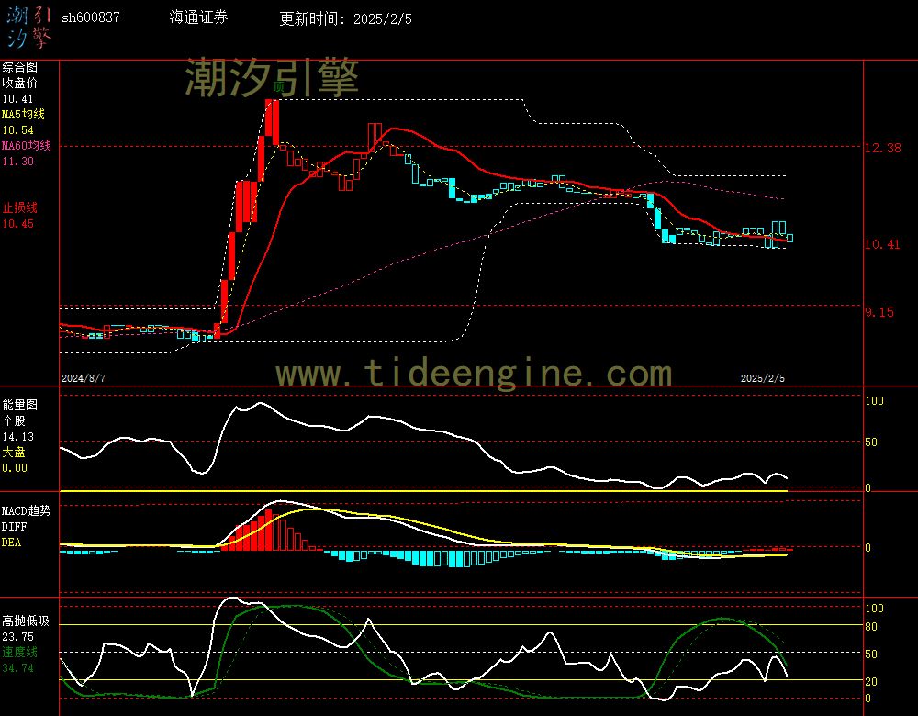Click the 大盘 label in the energy panel
The height and width of the screenshot is (716, 918).
(x=14, y=453)
